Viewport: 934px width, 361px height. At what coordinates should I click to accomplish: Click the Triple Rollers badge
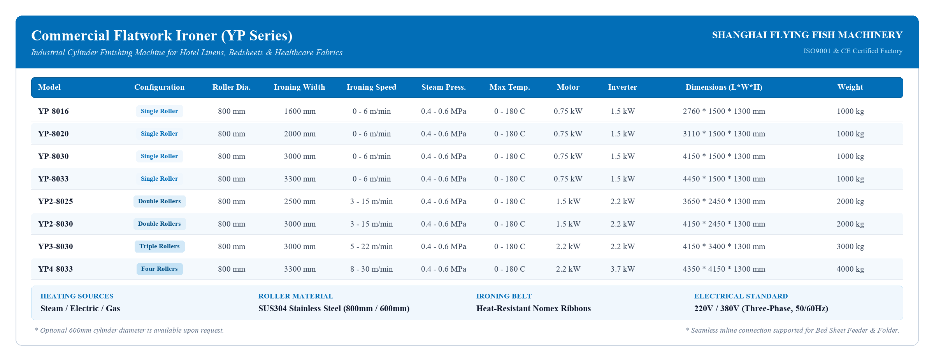click(159, 246)
